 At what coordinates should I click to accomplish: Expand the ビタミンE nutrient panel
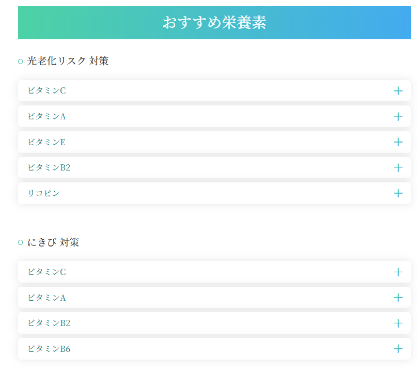(214, 142)
